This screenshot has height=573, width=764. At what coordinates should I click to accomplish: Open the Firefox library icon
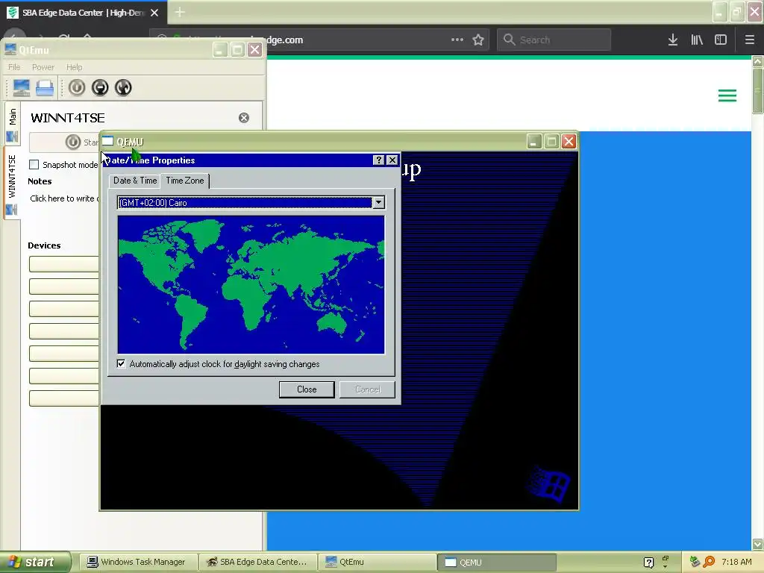[697, 40]
